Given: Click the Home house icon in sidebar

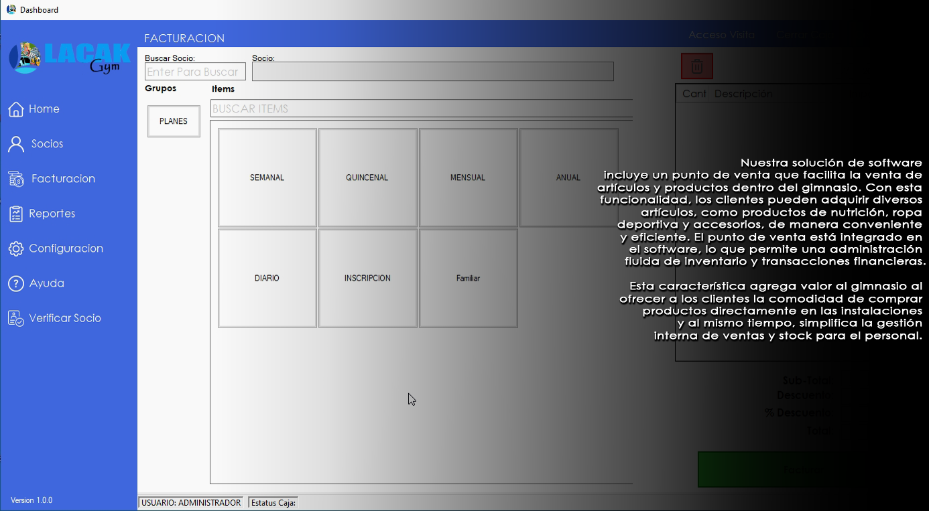Looking at the screenshot, I should tap(16, 109).
